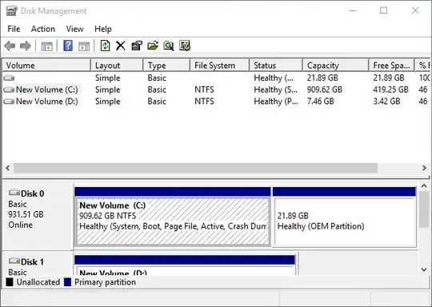This screenshot has width=432, height=307.
Task: Click the last toolbar icon with checklist
Action: 185,46
